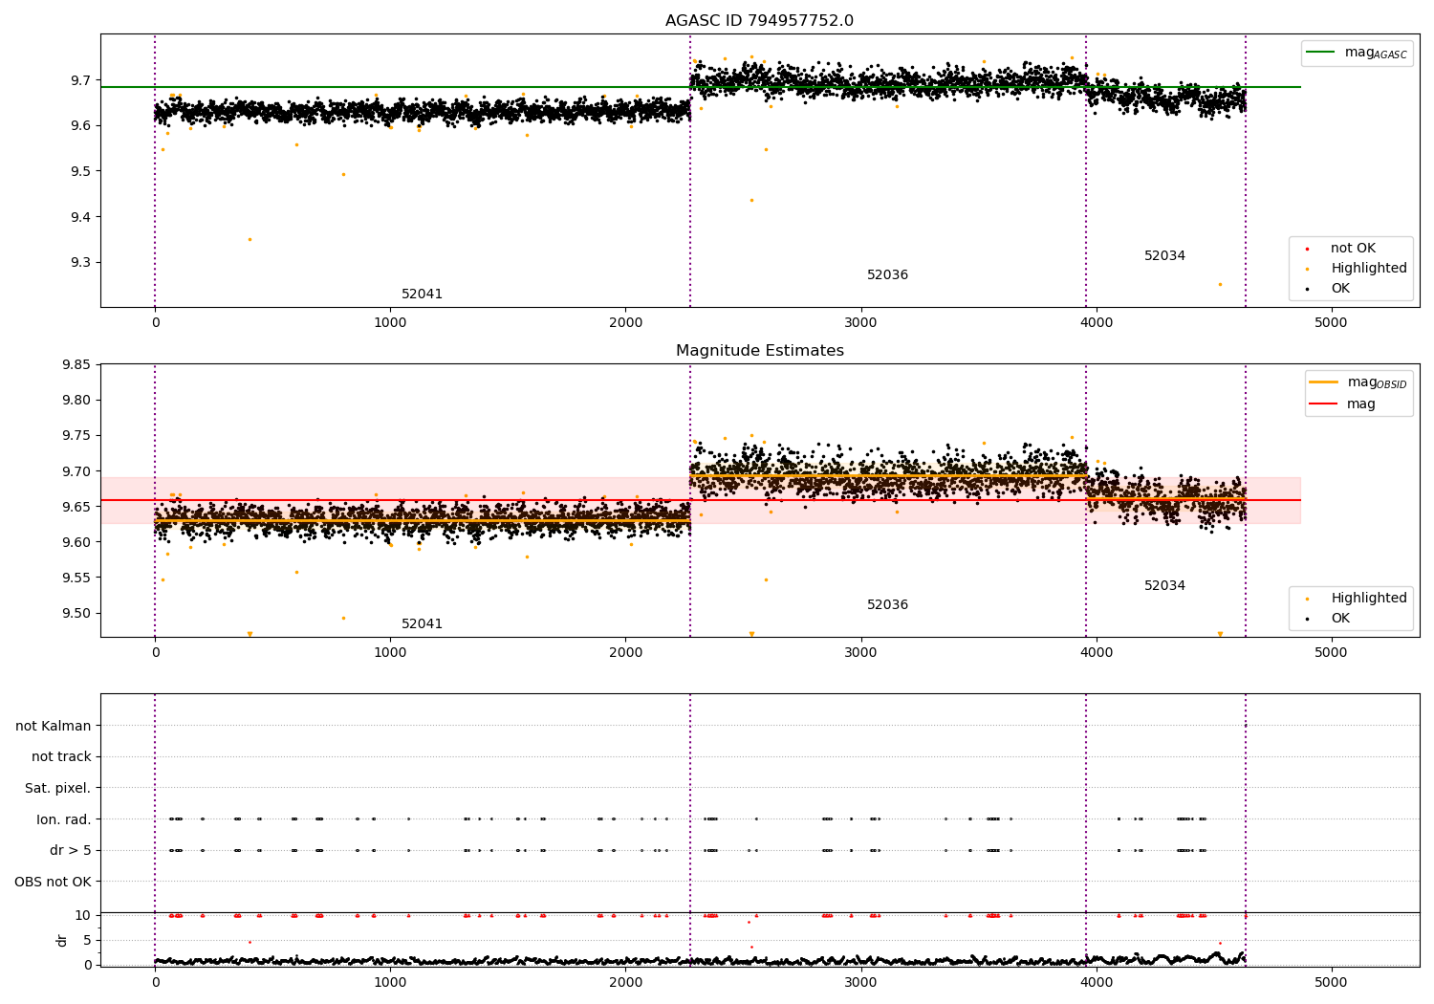Click the 52034 obsid label in Magnitude Estimates plot
Screen dimensions: 1434x1004
pyautogui.click(x=1164, y=586)
